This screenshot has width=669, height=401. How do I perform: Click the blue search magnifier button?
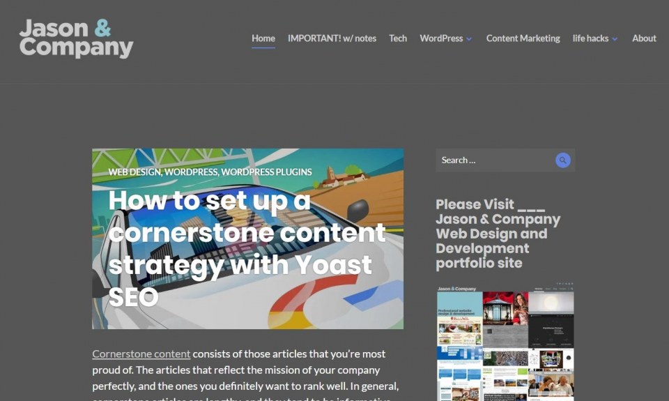(x=563, y=160)
